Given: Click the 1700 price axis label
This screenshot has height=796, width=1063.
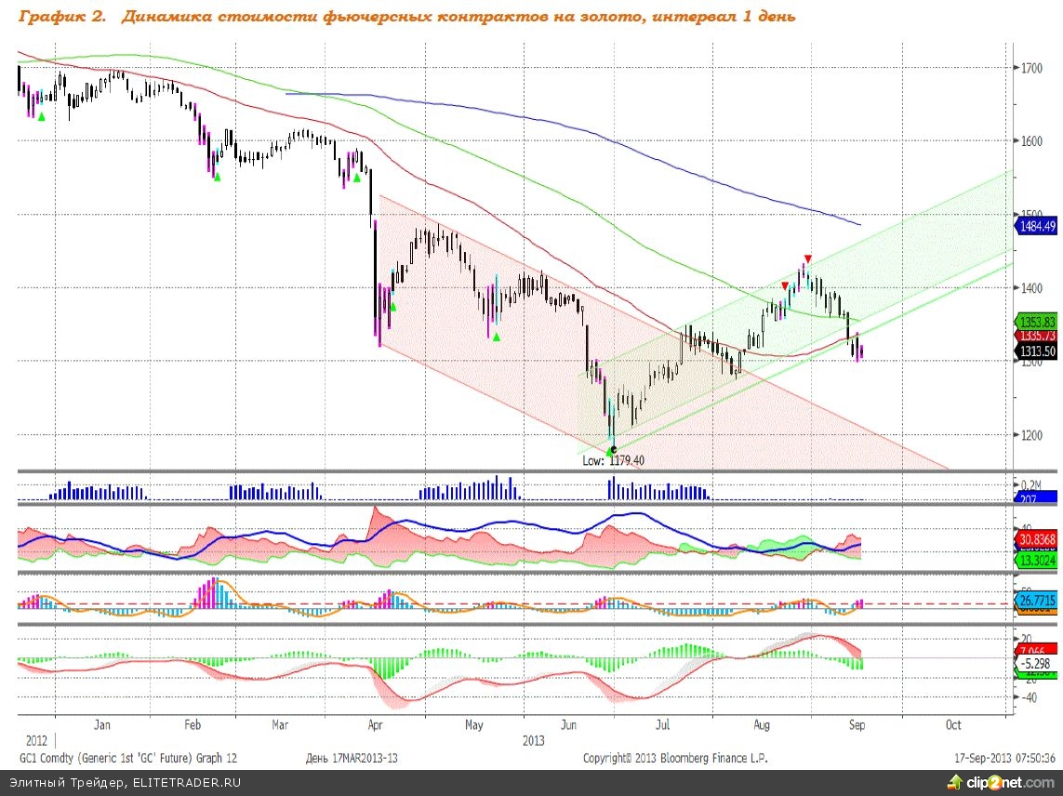Looking at the screenshot, I should point(1030,68).
